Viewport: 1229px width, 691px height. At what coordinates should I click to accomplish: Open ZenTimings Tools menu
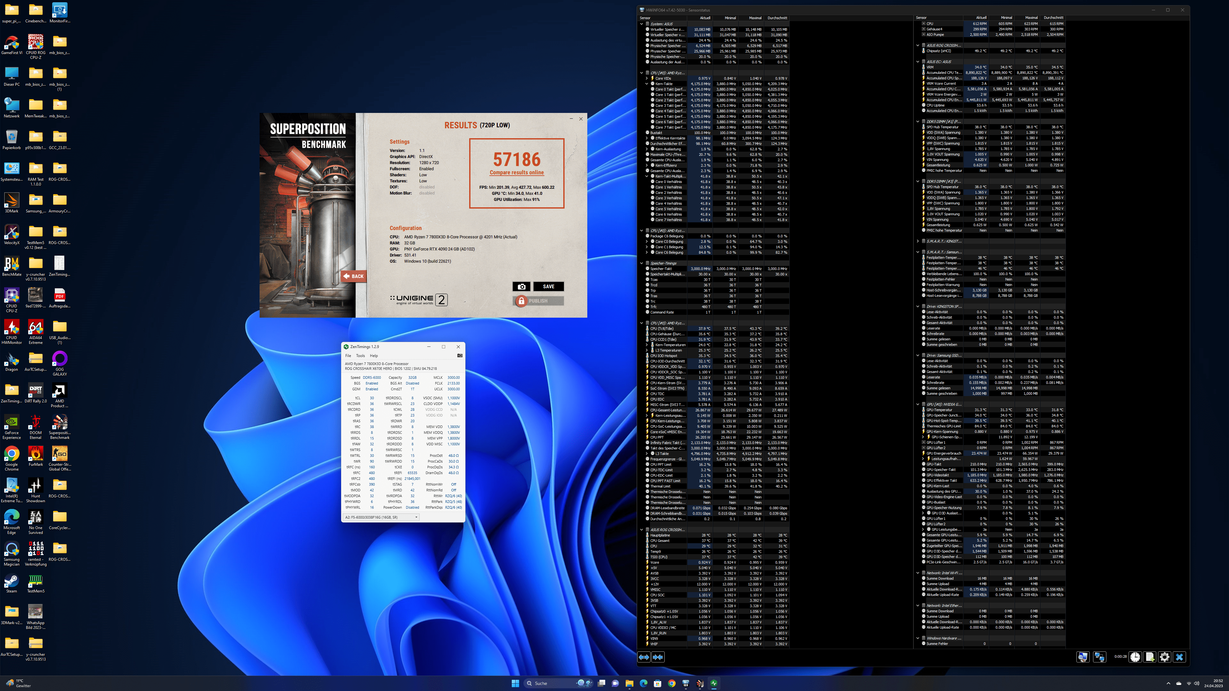360,356
